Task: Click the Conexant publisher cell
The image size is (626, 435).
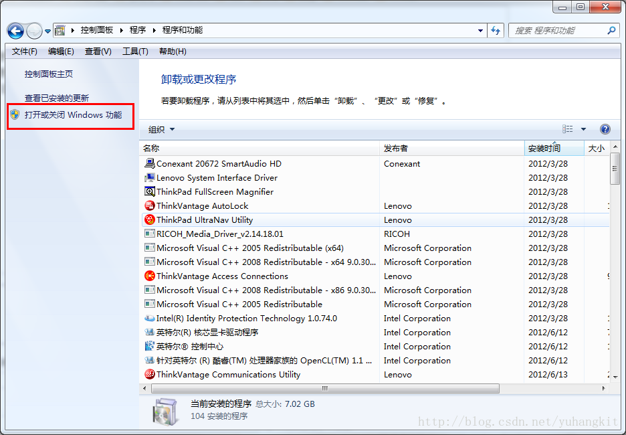Action: [x=402, y=164]
